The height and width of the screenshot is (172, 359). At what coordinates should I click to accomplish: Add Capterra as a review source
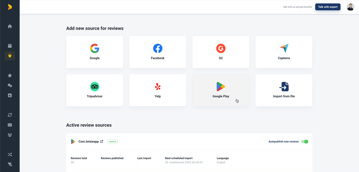pos(284,52)
